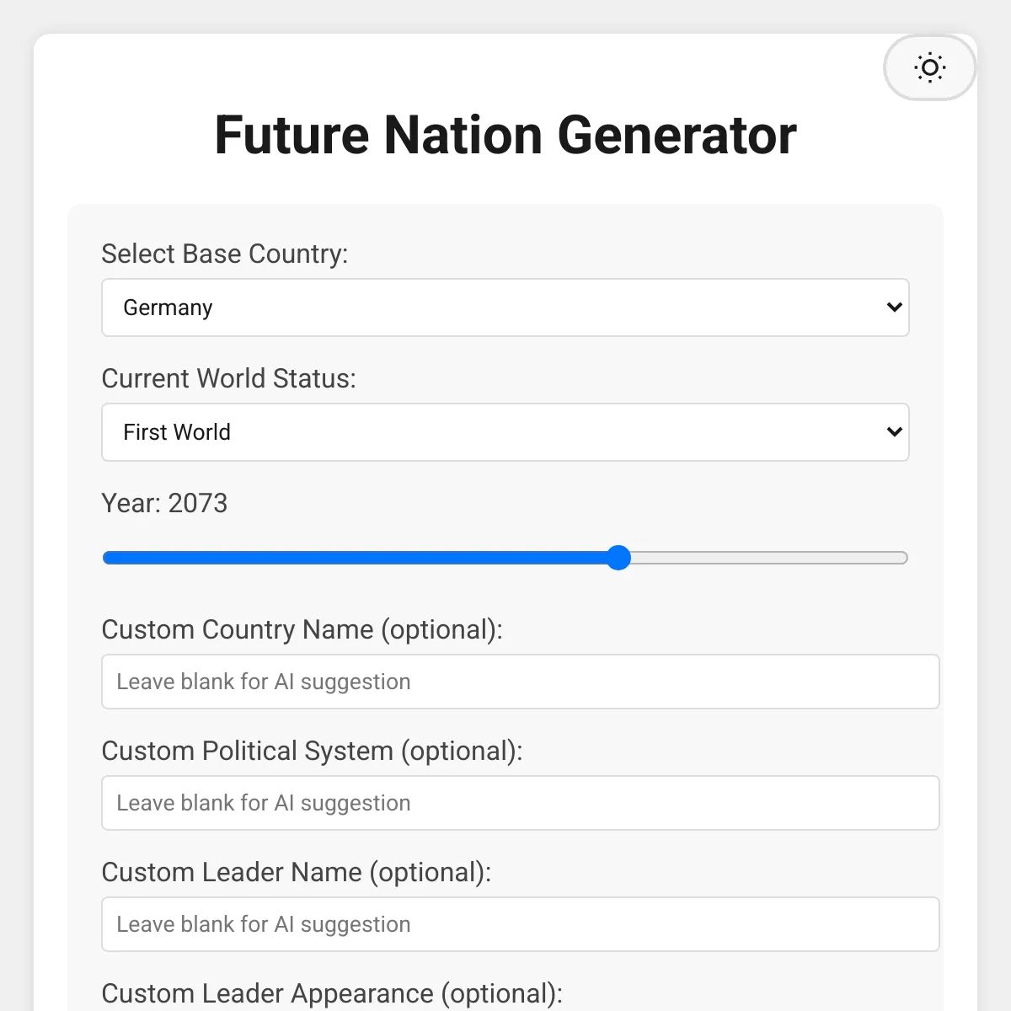This screenshot has width=1011, height=1011.
Task: Click the Custom Political System (optional) label
Action: click(x=312, y=751)
